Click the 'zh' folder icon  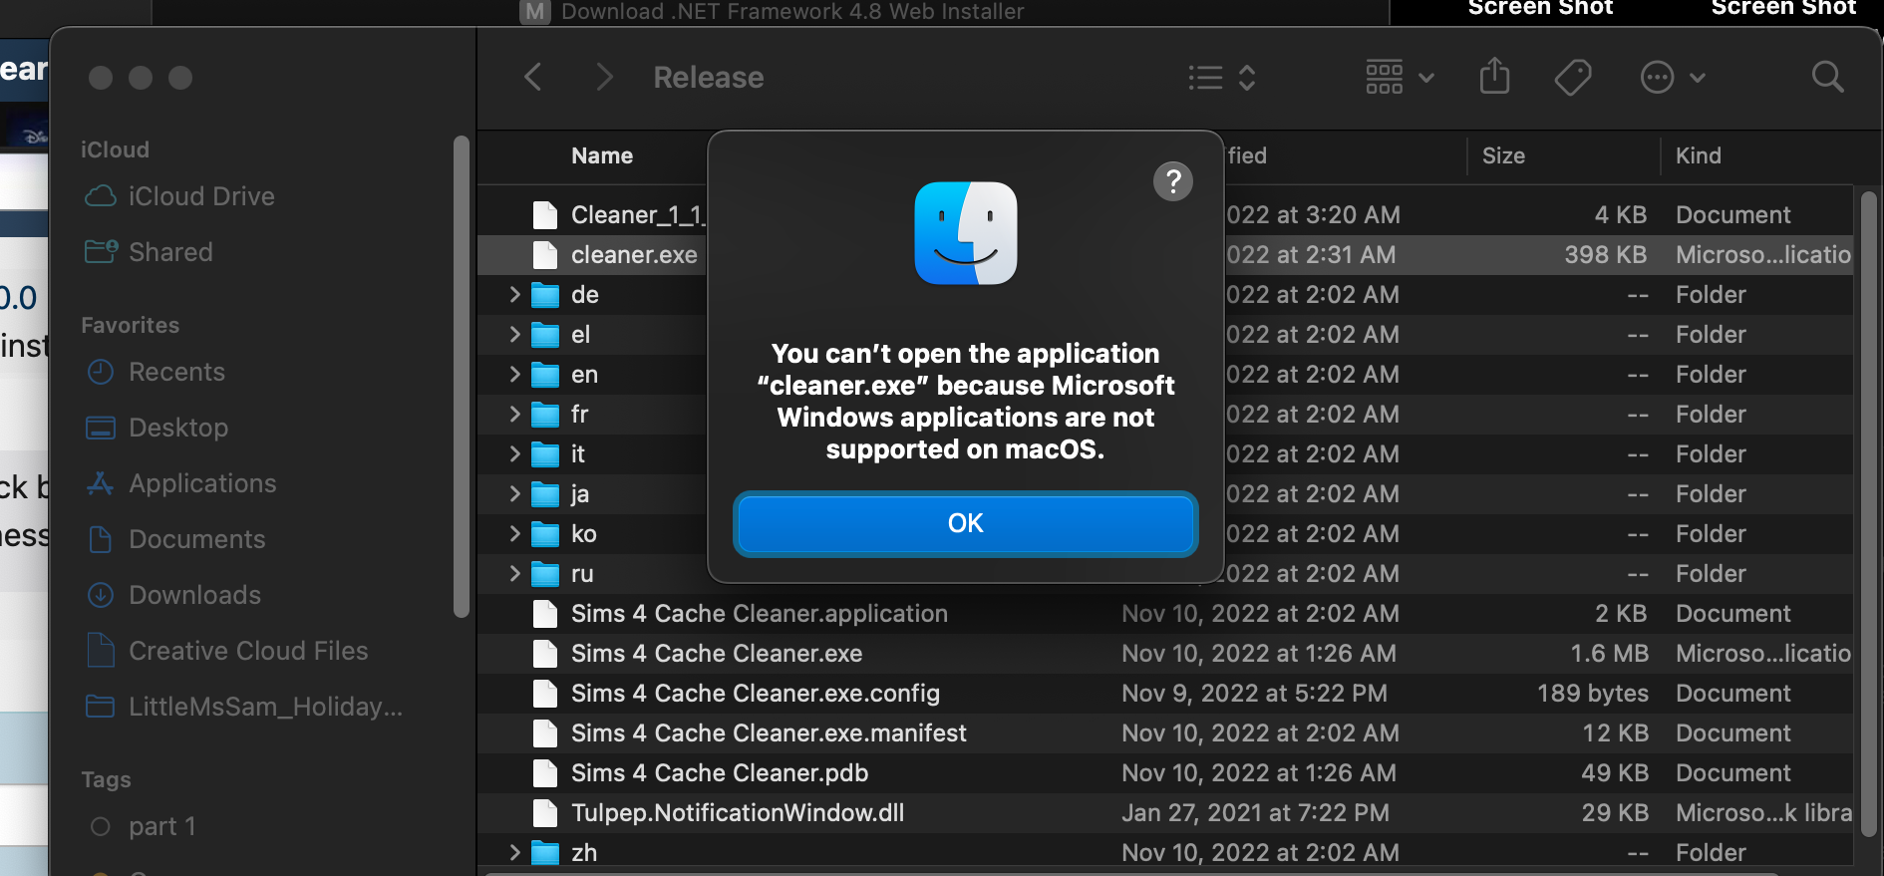pyautogui.click(x=545, y=853)
